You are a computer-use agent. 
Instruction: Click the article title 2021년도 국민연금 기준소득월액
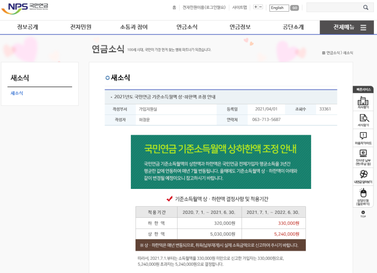[x=165, y=97]
